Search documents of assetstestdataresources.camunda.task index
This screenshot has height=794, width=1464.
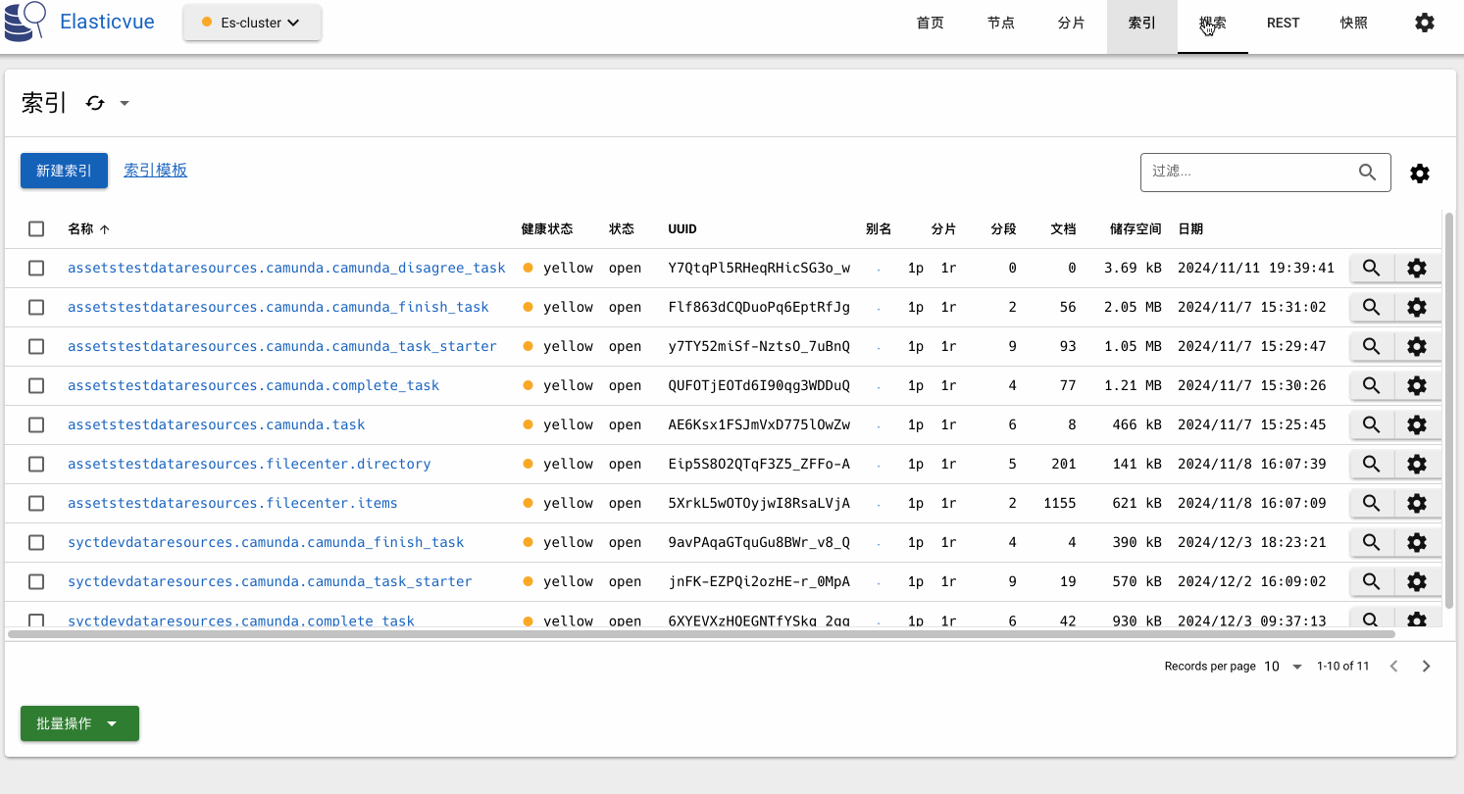pos(1371,424)
